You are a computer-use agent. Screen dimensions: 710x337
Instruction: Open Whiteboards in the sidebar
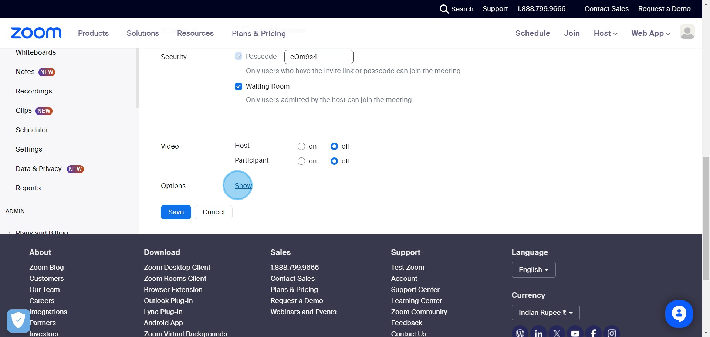tap(36, 52)
